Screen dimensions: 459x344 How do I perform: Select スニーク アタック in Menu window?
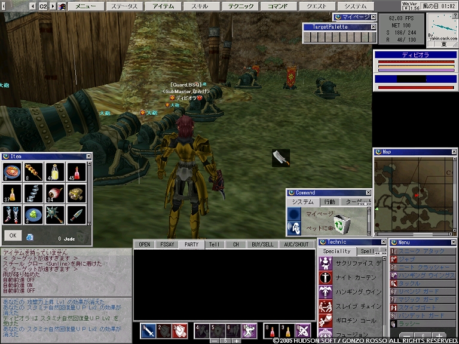423,251
